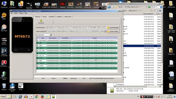The height and width of the screenshot is (99, 176).
Task: Click Explorer green refresh button
Action: (x=149, y=7)
